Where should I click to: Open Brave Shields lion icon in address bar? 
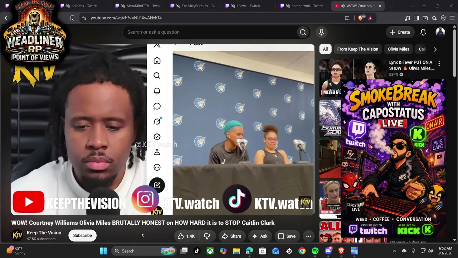coord(361,18)
